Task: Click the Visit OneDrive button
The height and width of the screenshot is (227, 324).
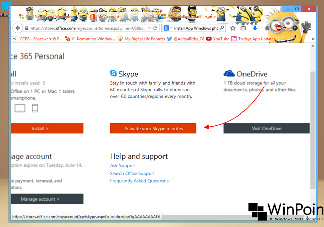Action: pyautogui.click(x=267, y=128)
